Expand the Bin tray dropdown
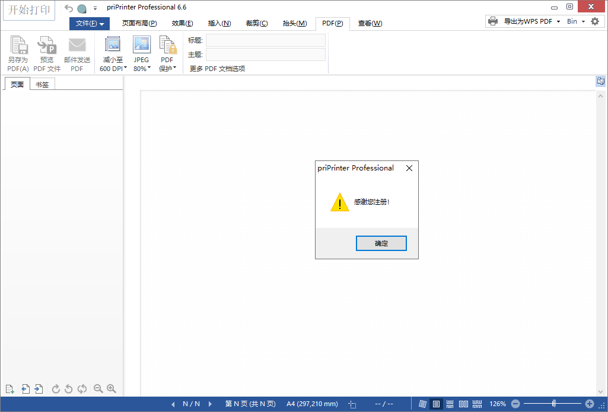608x412 pixels. click(583, 22)
